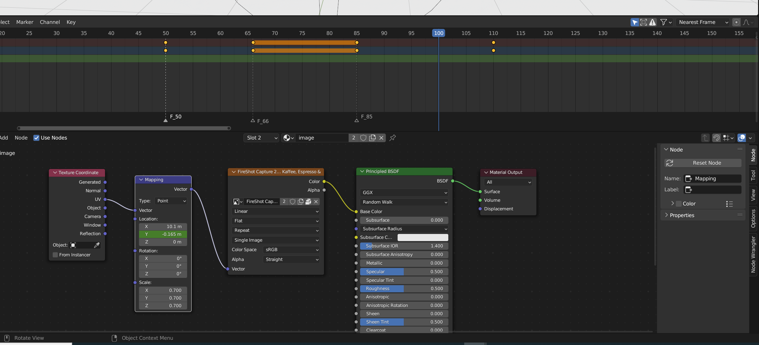Open the Nearest Frame snapping dropdown
The height and width of the screenshot is (345, 759).
point(703,22)
